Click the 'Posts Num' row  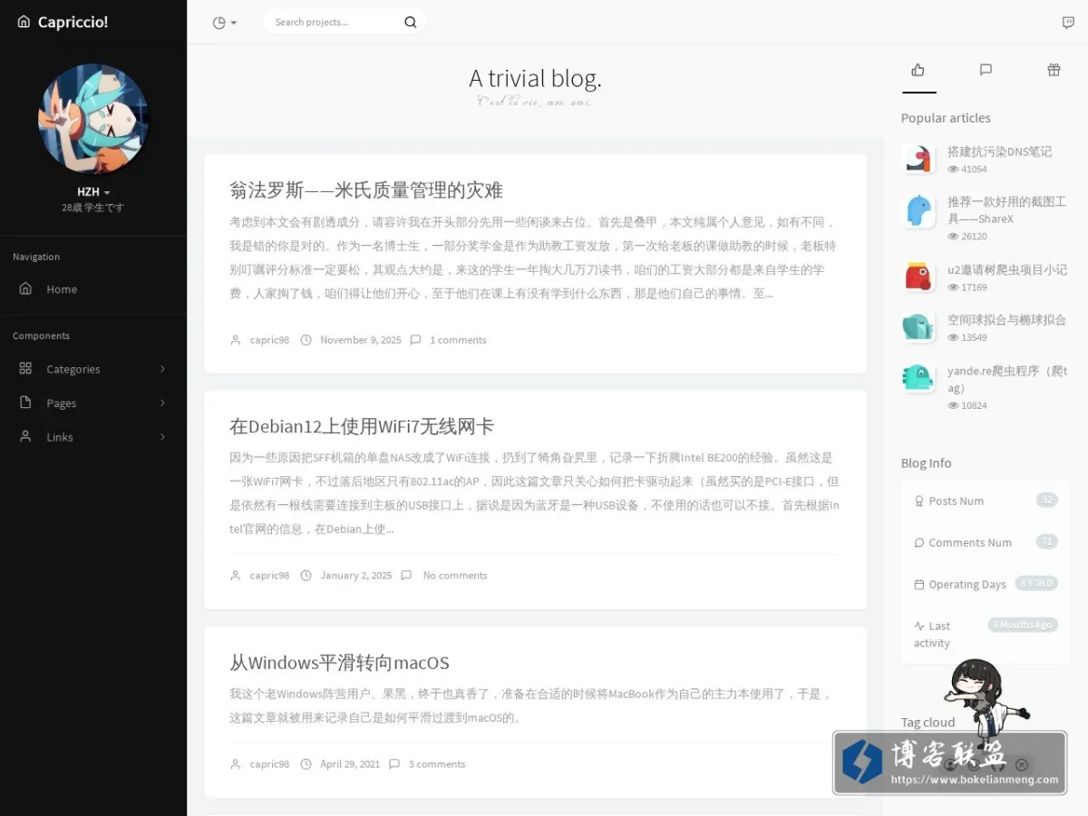tap(986, 500)
